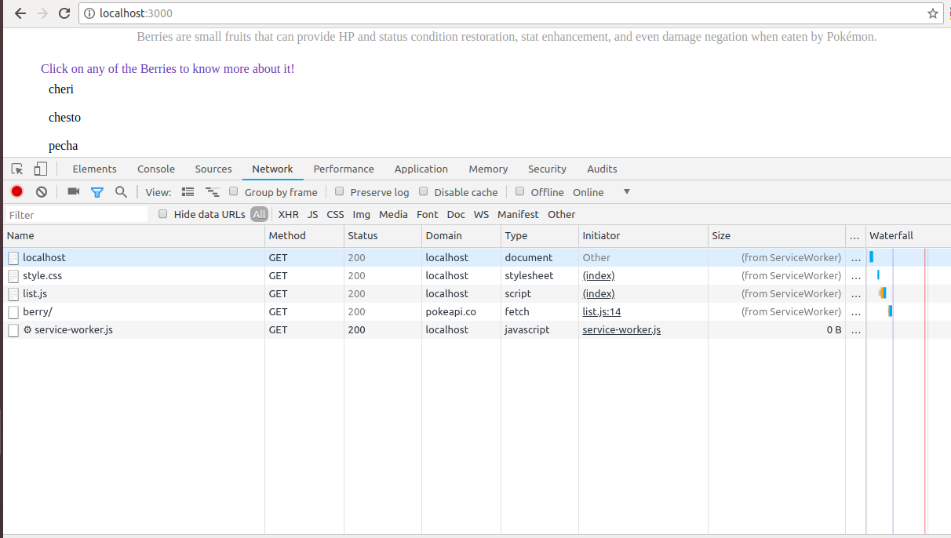The image size is (951, 538).
Task: Open the Online throttling dropdown
Action: 601,192
